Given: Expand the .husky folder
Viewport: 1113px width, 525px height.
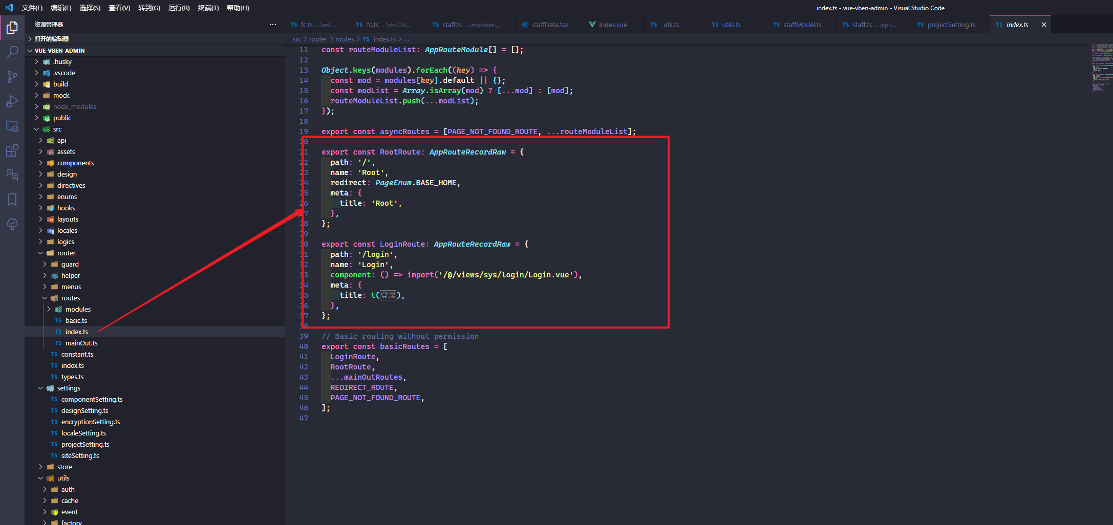Looking at the screenshot, I should point(36,61).
